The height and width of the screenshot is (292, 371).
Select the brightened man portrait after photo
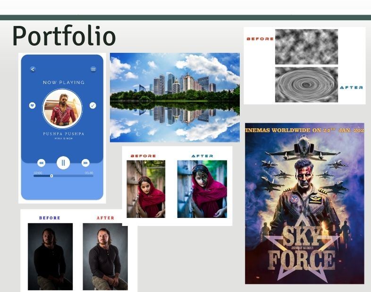105,257
